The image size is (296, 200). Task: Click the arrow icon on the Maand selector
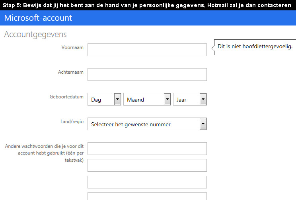(167, 99)
